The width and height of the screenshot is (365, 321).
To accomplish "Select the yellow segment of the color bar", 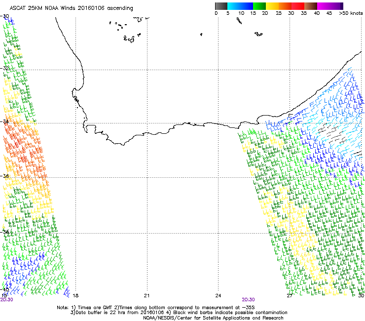I will (x=272, y=6).
